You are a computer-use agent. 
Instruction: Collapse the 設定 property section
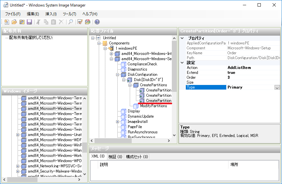[182, 63]
